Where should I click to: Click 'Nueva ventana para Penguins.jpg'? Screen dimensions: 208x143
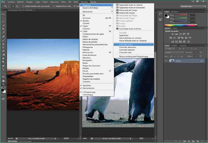pos(133,56)
